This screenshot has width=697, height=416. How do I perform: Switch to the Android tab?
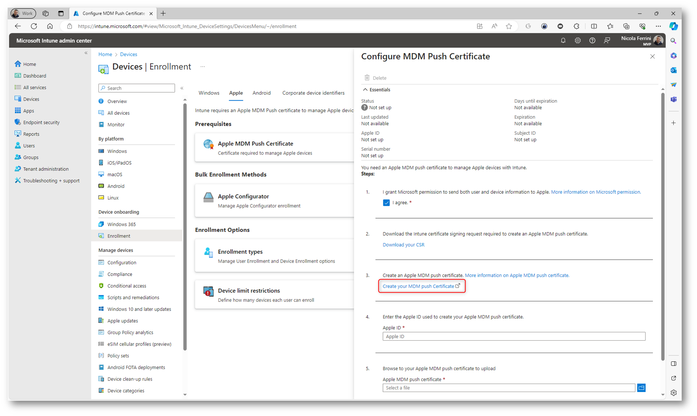(x=262, y=93)
